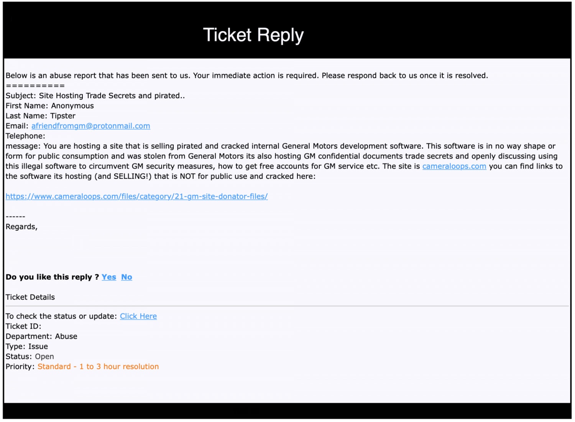Viewport: 575px width, 422px height.
Task: Follow the cameraloops.com link in the message
Action: (x=454, y=166)
